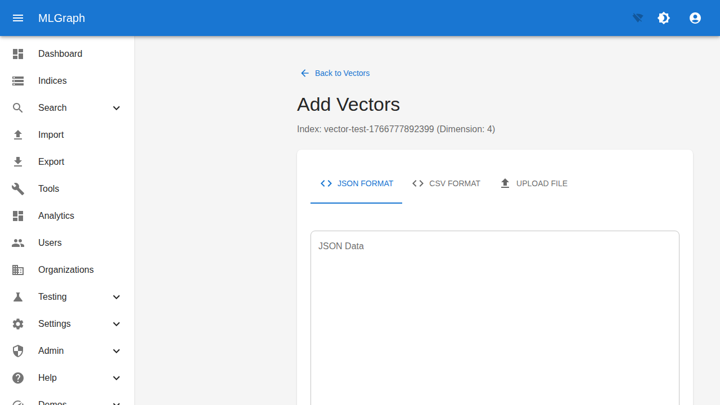Expand the Search submenu
This screenshot has height=405, width=720.
tap(116, 107)
